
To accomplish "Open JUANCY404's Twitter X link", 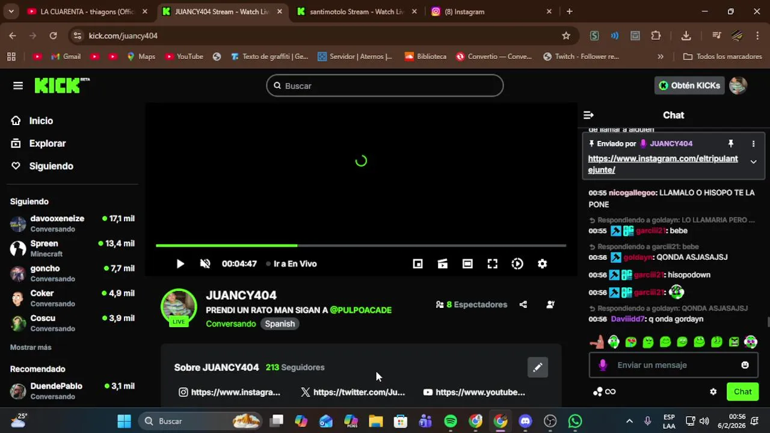I will (353, 392).
